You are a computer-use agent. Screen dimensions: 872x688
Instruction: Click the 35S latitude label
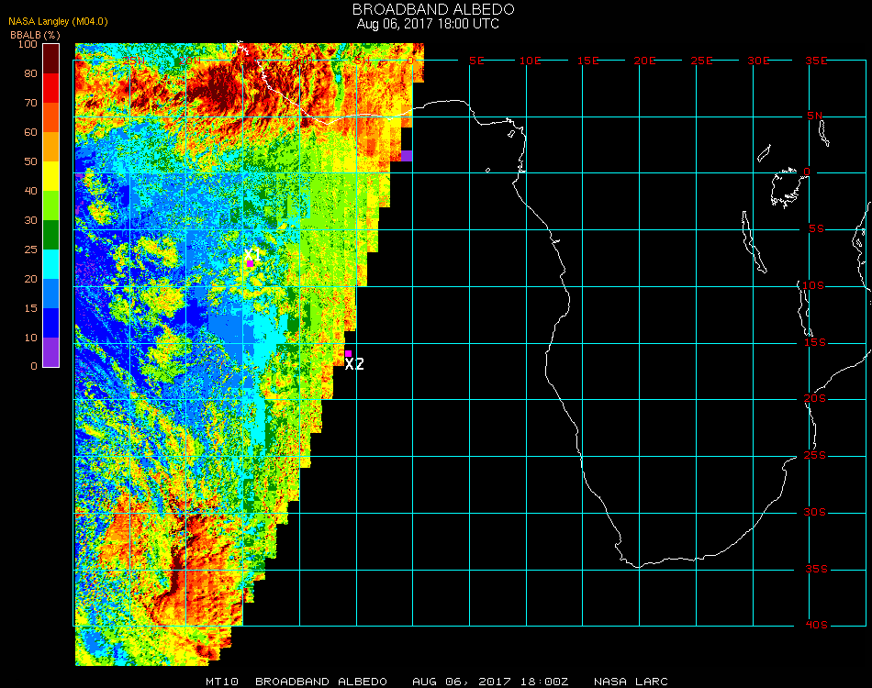click(816, 569)
